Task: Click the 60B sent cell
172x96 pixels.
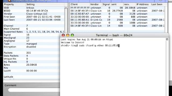Action: 121,26
